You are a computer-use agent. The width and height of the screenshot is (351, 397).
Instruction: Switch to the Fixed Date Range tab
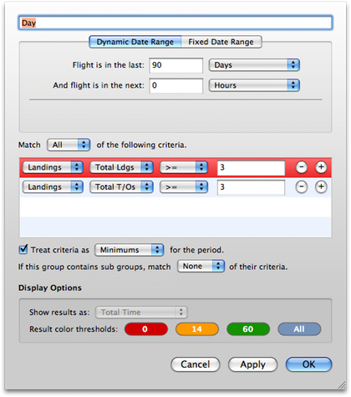221,42
